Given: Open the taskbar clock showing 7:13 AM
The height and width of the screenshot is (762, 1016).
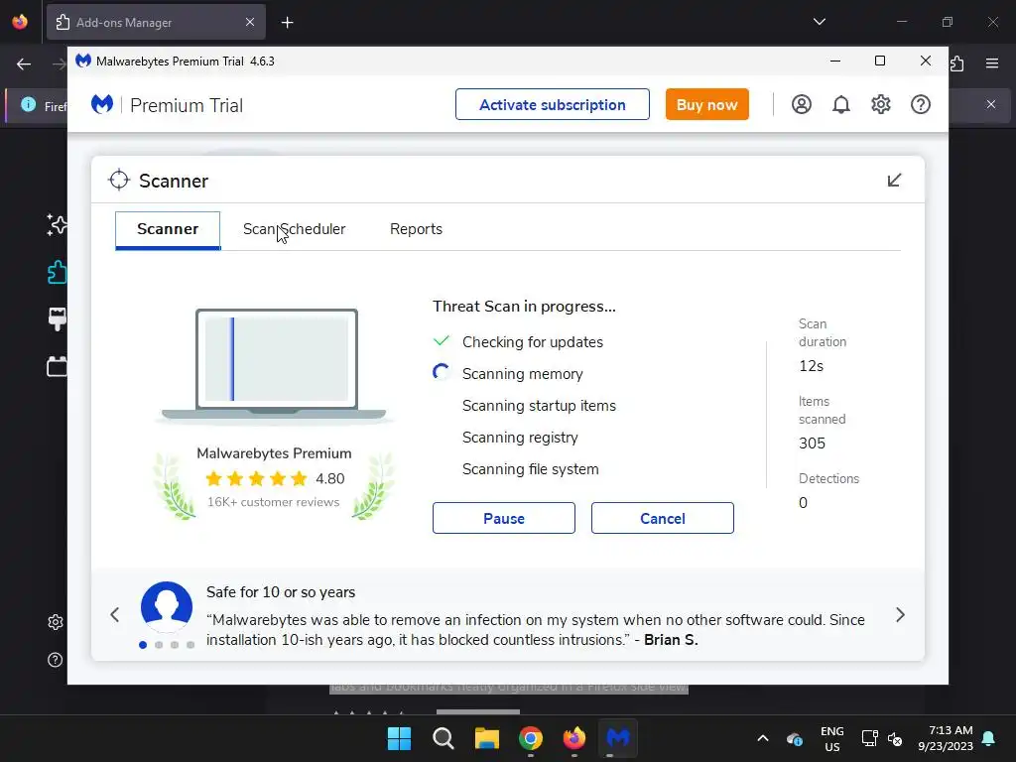Looking at the screenshot, I should click(946, 738).
